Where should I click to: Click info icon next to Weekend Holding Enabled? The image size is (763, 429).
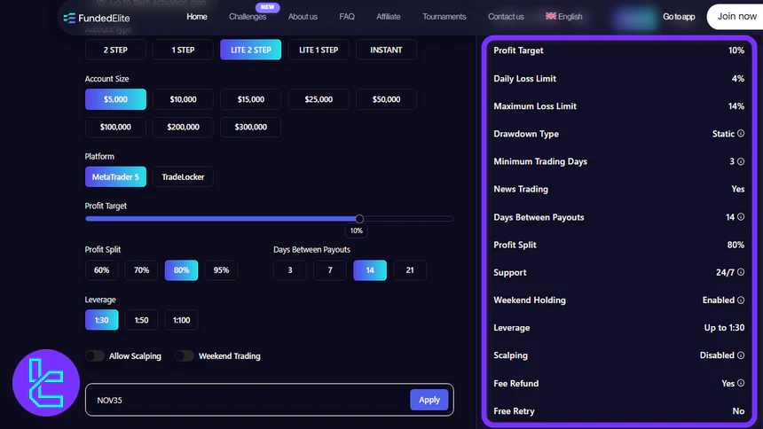pos(741,300)
